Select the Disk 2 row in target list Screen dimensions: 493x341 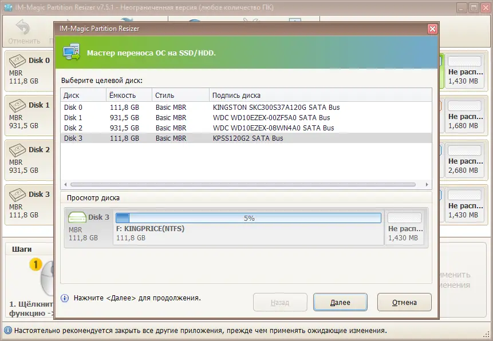click(246, 128)
